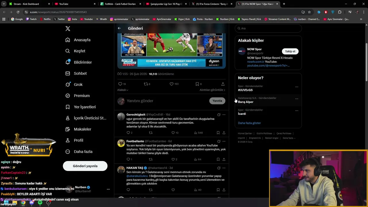
Task: Repost the Footballante reply
Action: 151,159
